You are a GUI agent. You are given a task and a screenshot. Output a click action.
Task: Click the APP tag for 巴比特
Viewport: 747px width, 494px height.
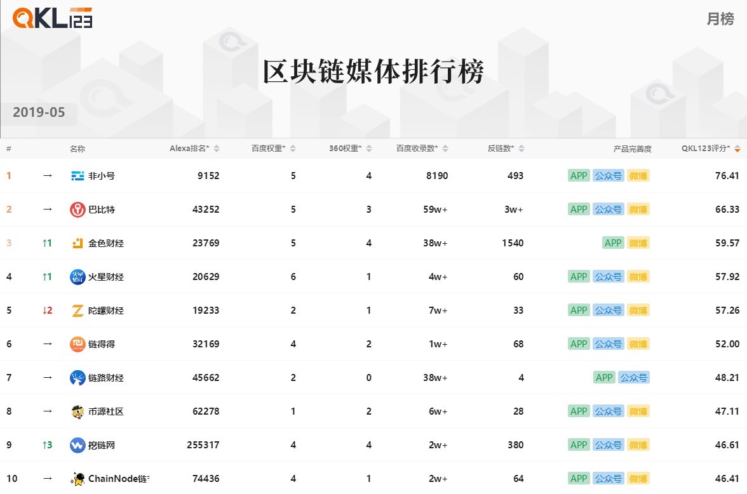click(x=579, y=209)
